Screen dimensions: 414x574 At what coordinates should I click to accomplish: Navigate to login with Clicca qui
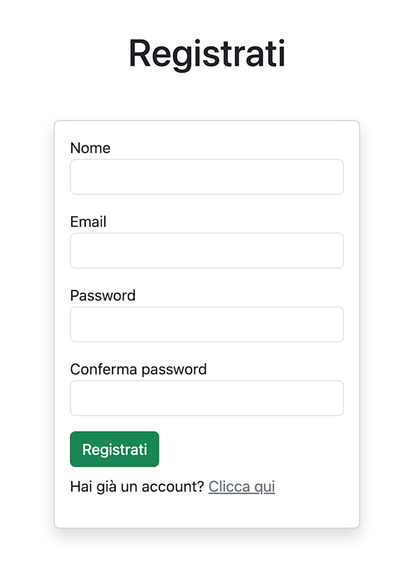tap(241, 486)
